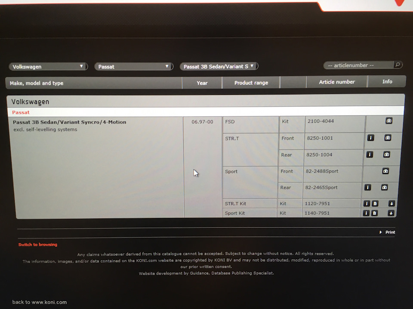Open document icon for kit 1140-7951

click(374, 213)
